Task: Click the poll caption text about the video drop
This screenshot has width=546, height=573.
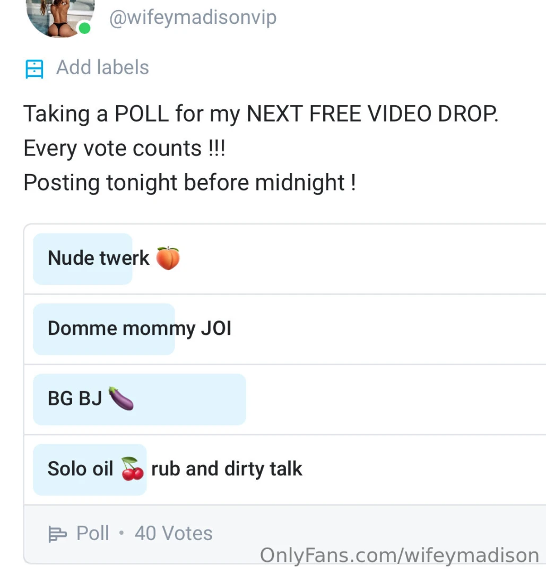Action: click(x=261, y=114)
